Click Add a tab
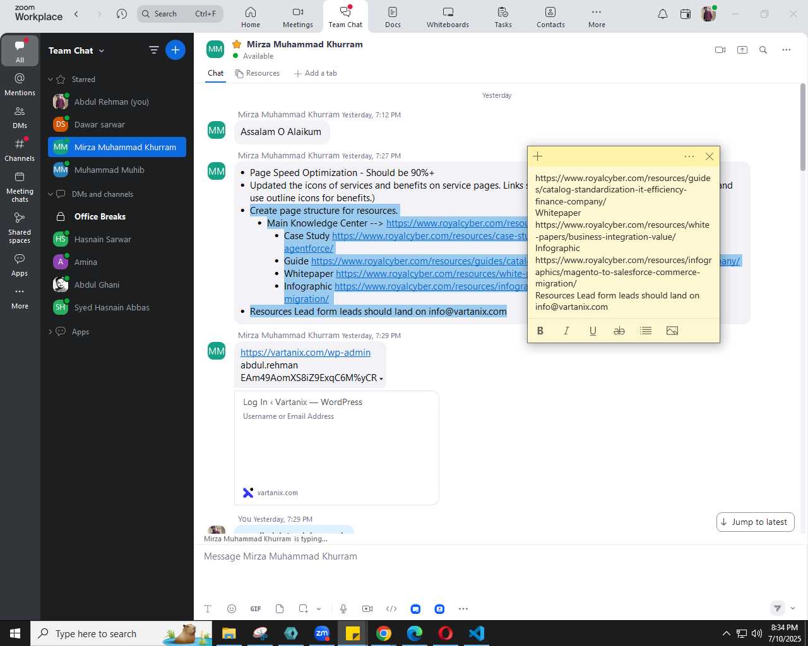The height and width of the screenshot is (646, 808). click(316, 73)
